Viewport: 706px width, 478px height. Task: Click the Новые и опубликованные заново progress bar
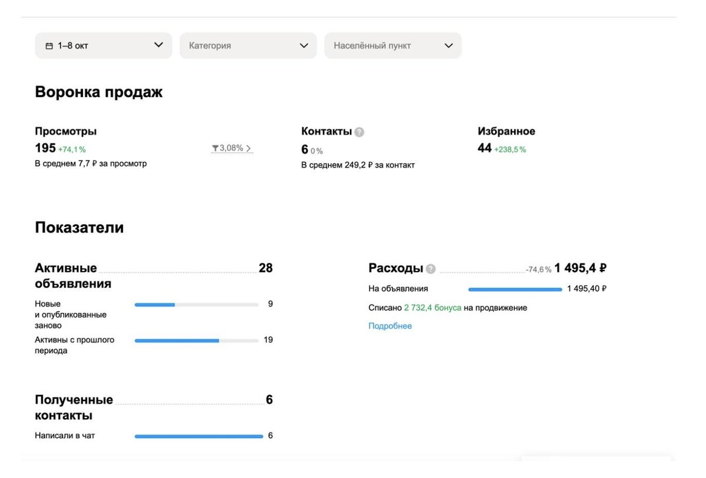pyautogui.click(x=197, y=305)
